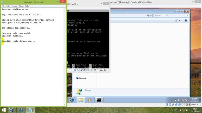Show hidden icons in host system tray
The width and height of the screenshot is (202, 113).
173,110
